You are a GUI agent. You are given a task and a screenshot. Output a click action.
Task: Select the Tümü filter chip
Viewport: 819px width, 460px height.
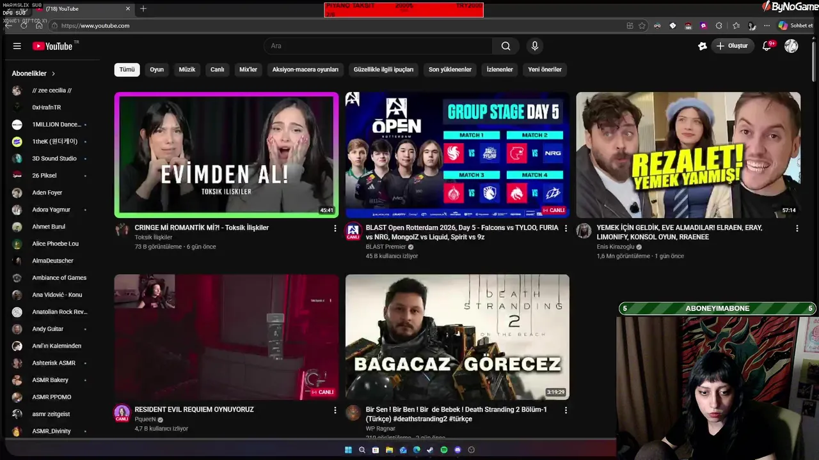(127, 70)
